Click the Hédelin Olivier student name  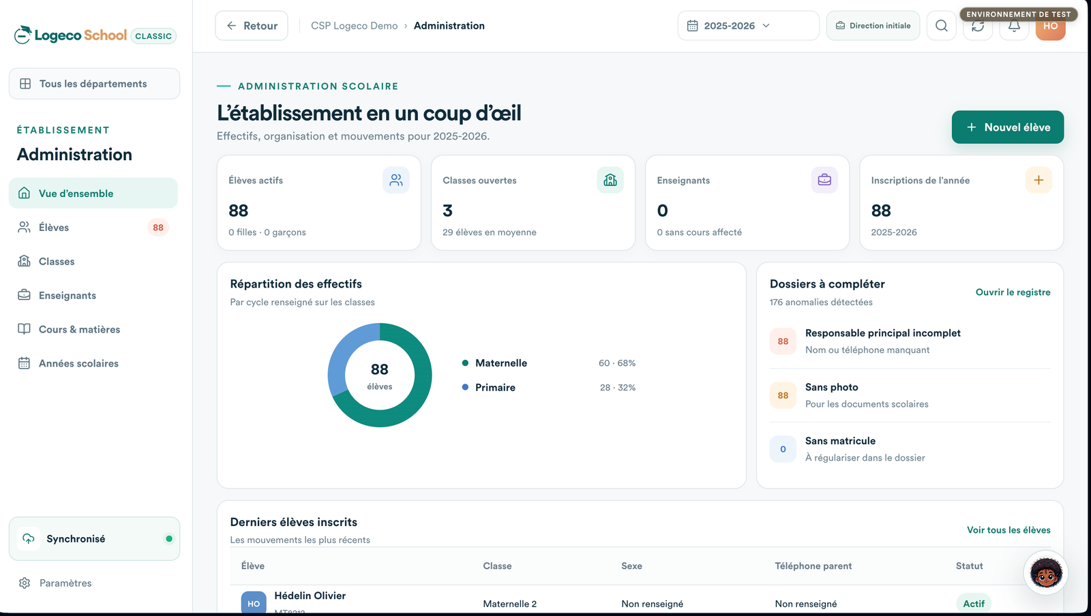pyautogui.click(x=310, y=596)
